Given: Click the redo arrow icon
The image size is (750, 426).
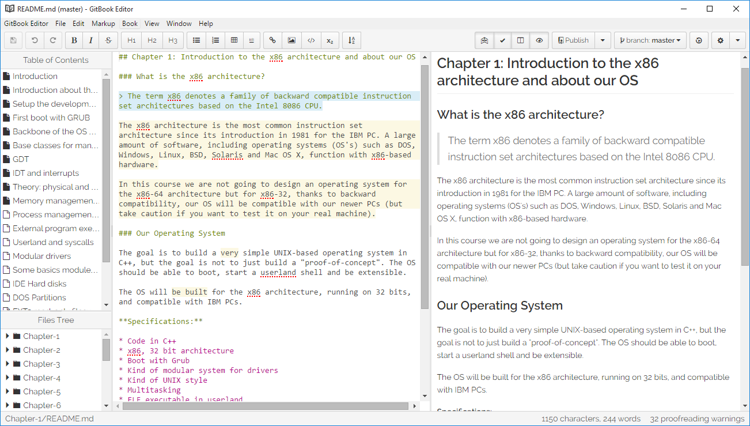Looking at the screenshot, I should click(52, 40).
